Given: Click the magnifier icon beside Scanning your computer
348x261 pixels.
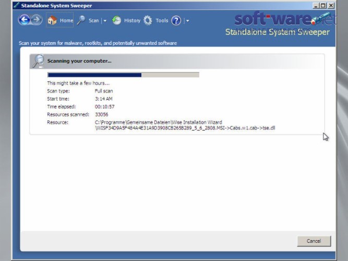Looking at the screenshot, I should 38,61.
